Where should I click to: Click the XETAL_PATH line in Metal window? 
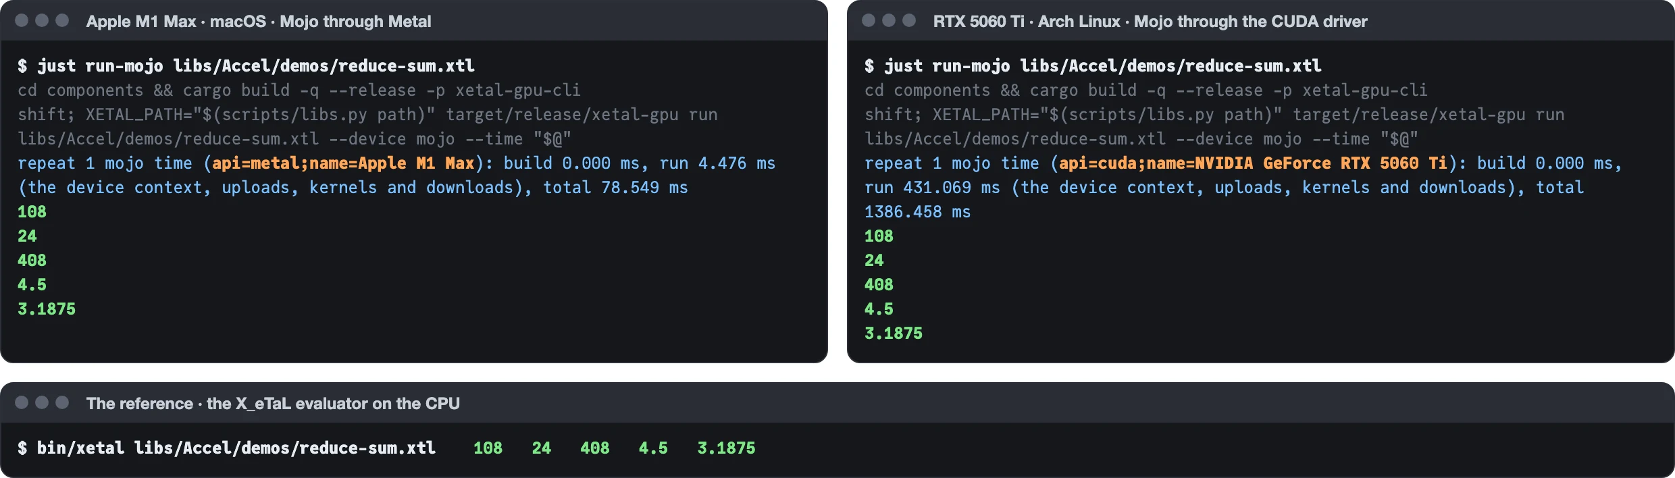tap(367, 115)
